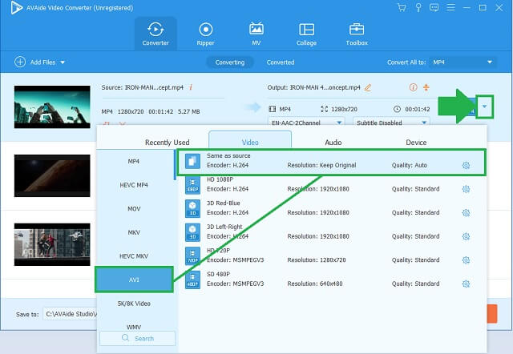Open settings gear for 3D Red-Blue preset

point(466,213)
